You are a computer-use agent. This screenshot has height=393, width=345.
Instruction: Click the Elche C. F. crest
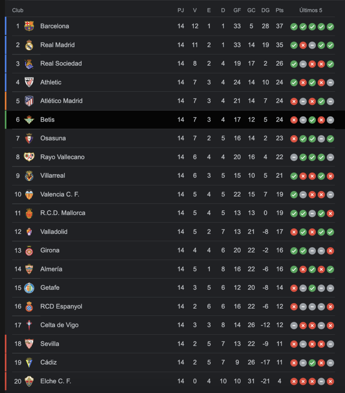point(29,381)
